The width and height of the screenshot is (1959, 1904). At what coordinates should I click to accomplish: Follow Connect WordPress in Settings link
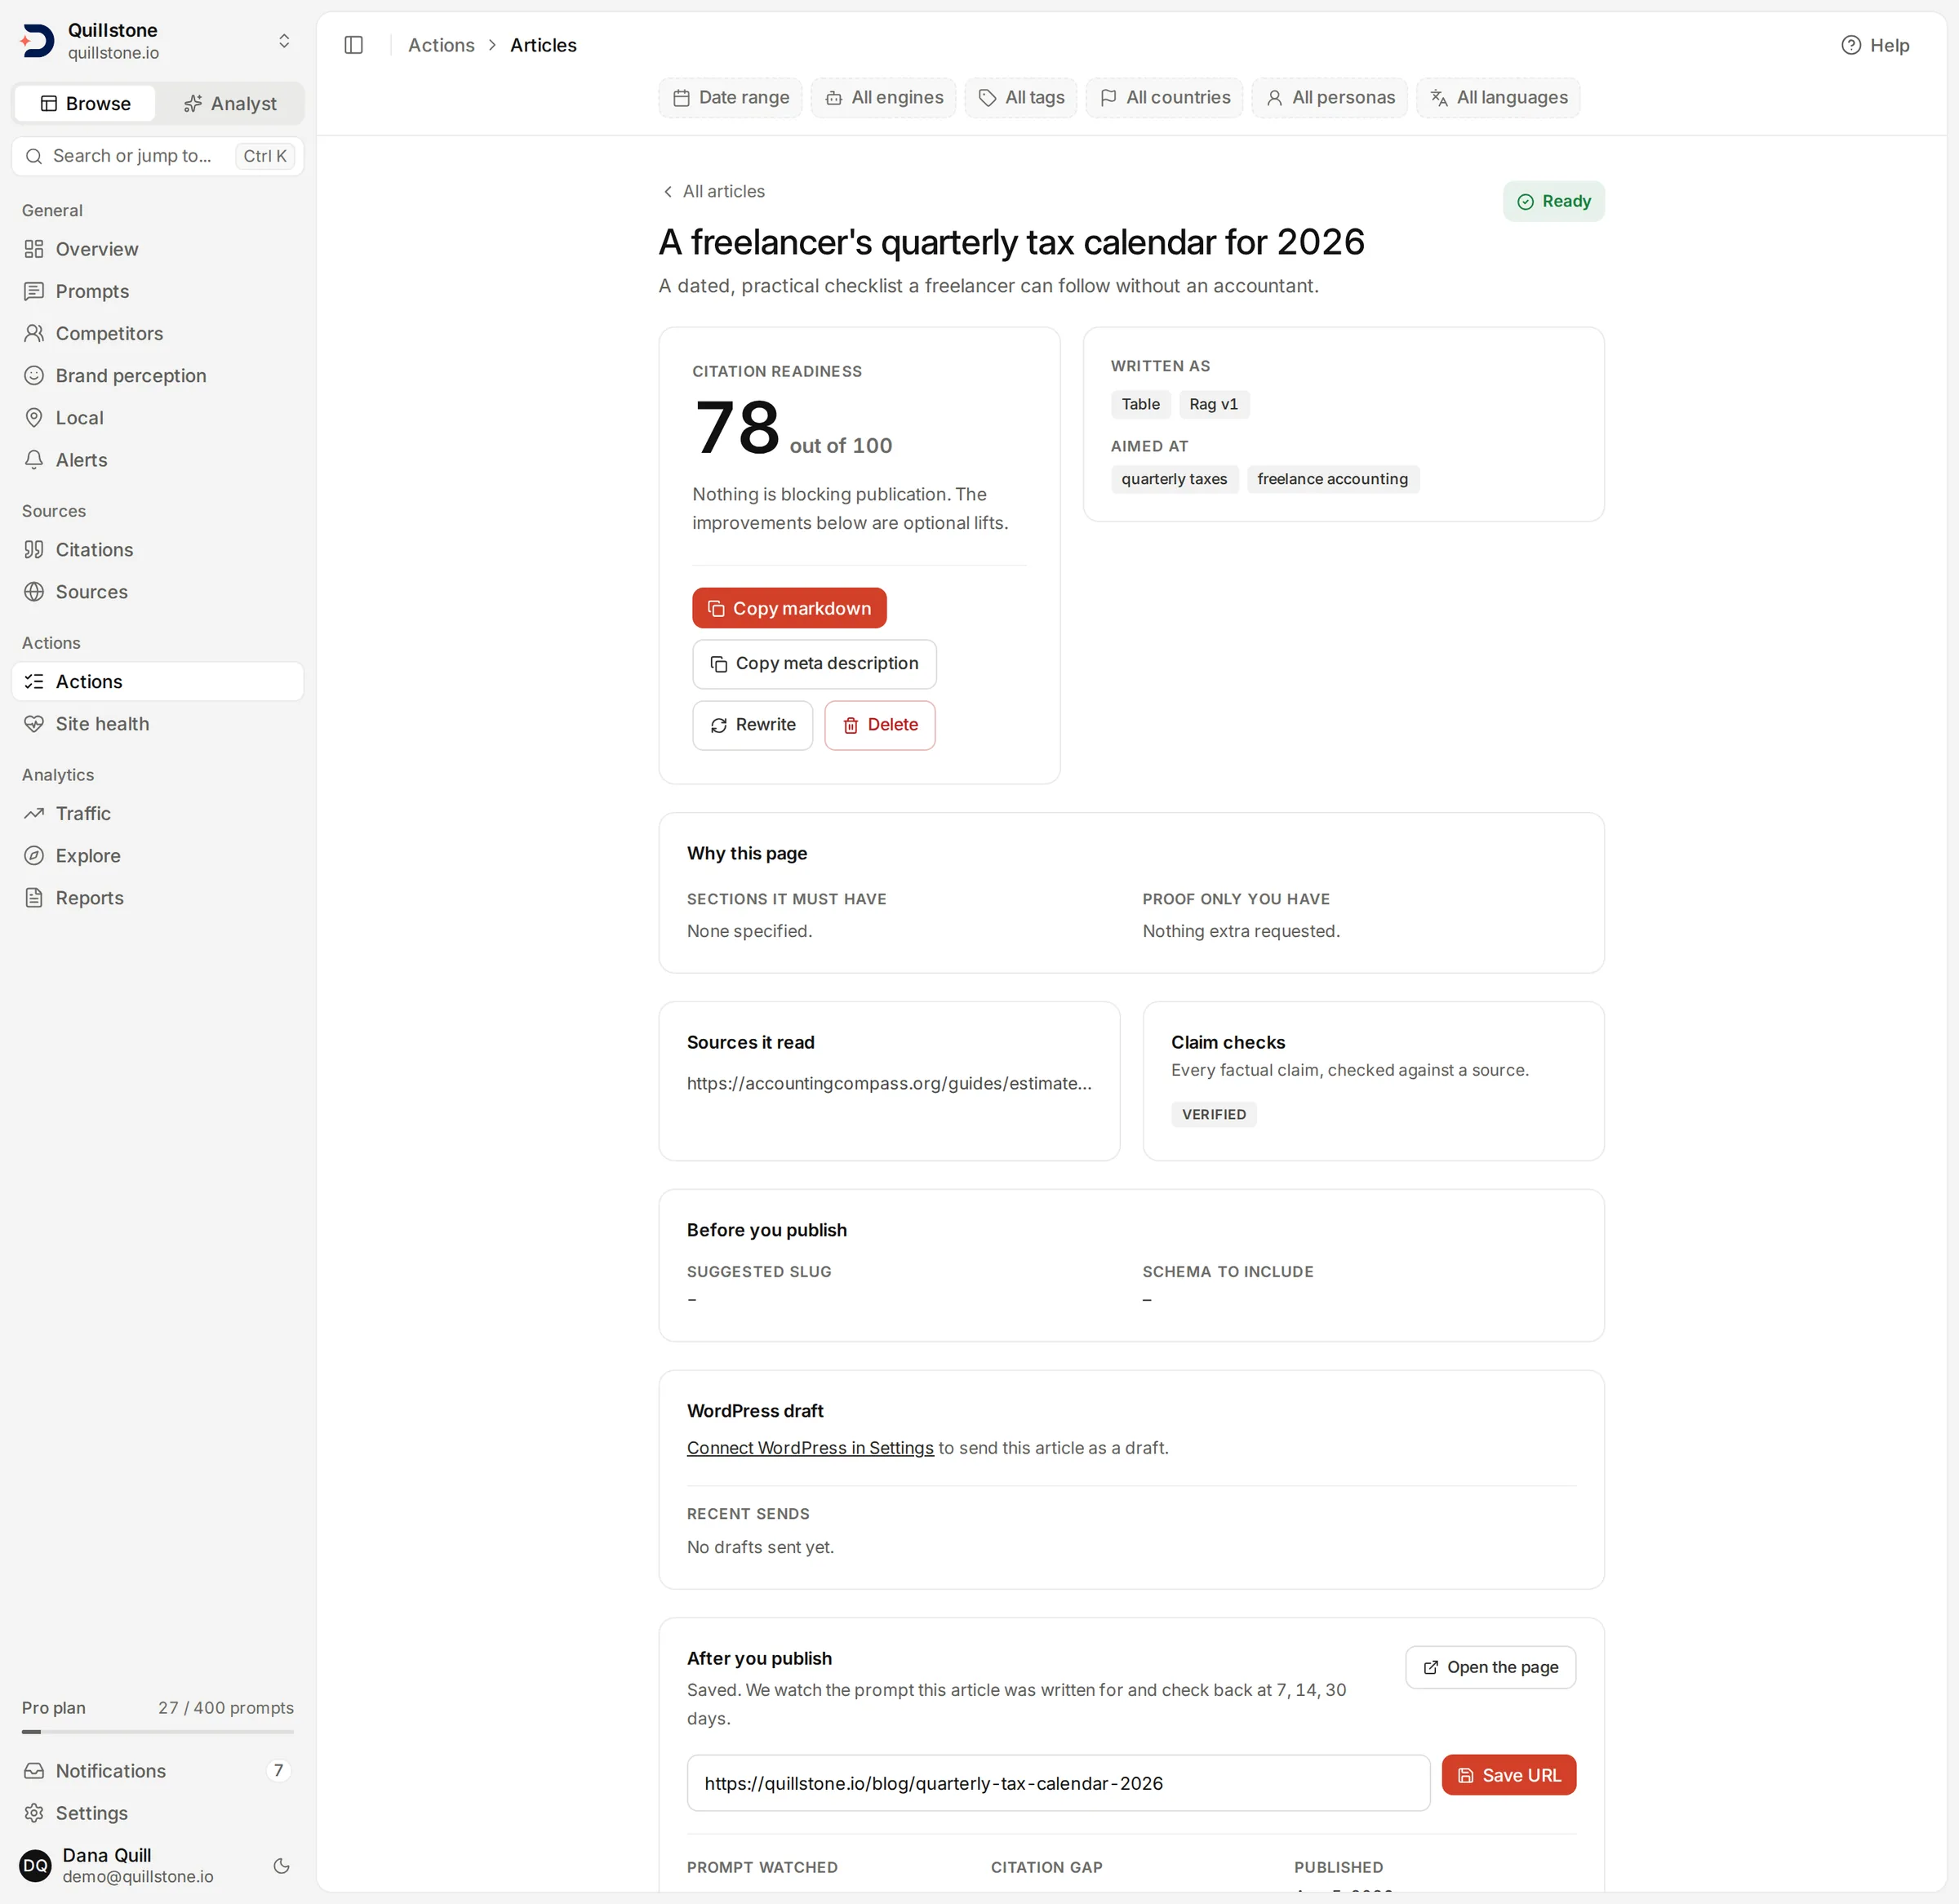[810, 1447]
